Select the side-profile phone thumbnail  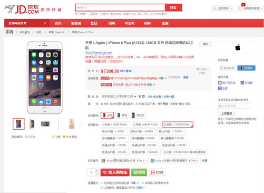[58, 124]
